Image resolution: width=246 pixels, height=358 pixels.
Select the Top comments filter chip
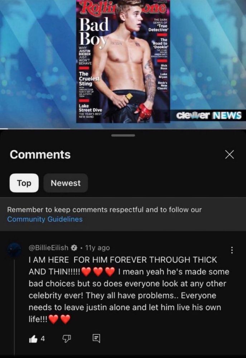click(x=24, y=183)
